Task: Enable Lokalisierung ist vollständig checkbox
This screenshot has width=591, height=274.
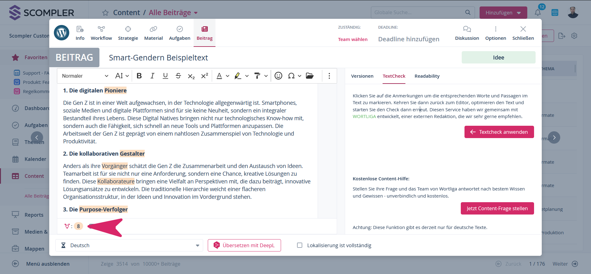Action: (300, 245)
